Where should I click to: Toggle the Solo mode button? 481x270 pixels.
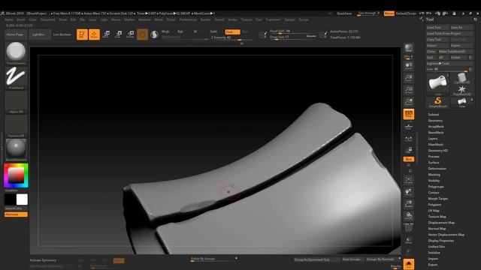[409, 264]
